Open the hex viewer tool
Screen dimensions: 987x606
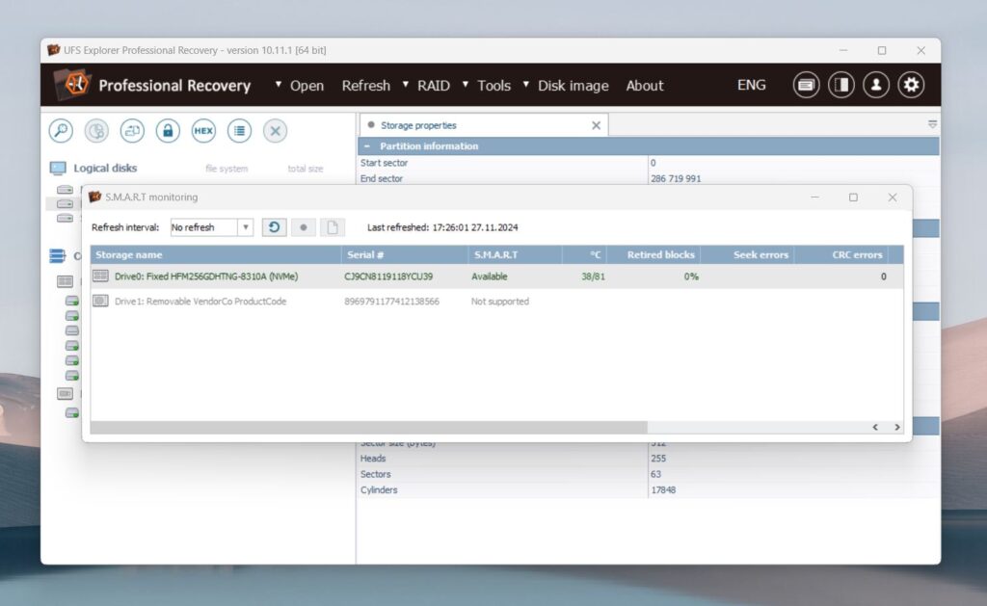[202, 130]
